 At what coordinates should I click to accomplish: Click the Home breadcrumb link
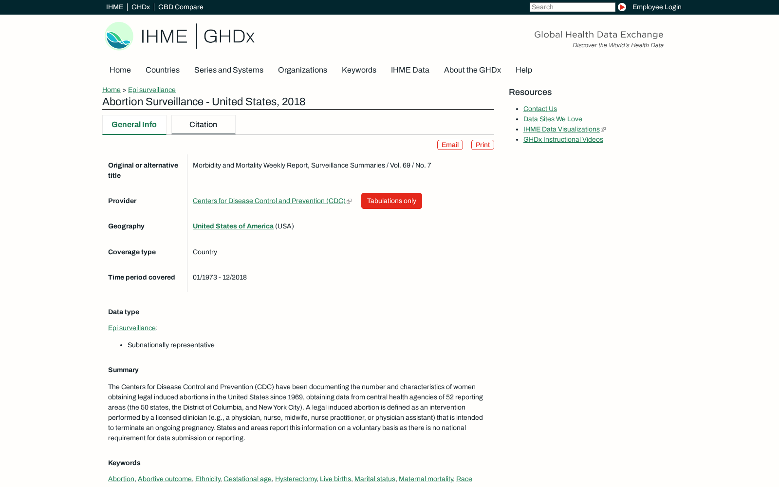[111, 90]
